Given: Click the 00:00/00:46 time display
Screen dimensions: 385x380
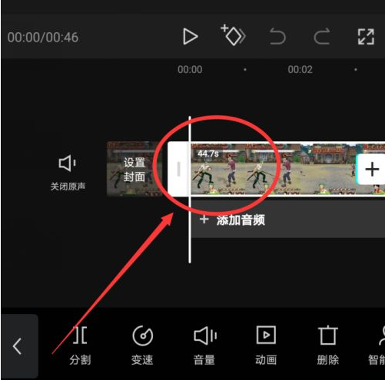Looking at the screenshot, I should click(x=43, y=38).
